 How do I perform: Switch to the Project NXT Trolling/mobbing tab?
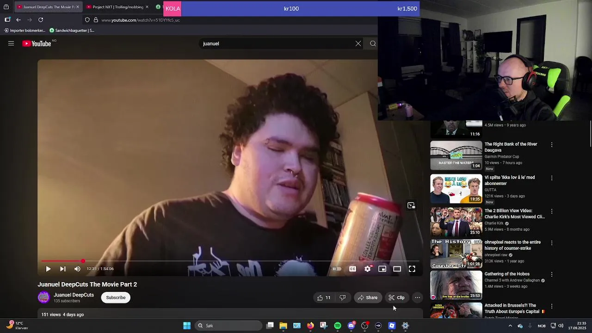(118, 7)
